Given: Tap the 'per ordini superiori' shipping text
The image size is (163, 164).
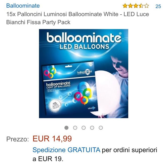Looking at the screenshot, I should pos(130,150).
